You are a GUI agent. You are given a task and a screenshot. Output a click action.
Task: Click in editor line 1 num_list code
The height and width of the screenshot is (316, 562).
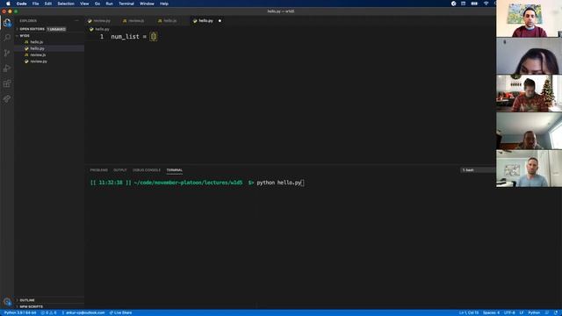[134, 37]
